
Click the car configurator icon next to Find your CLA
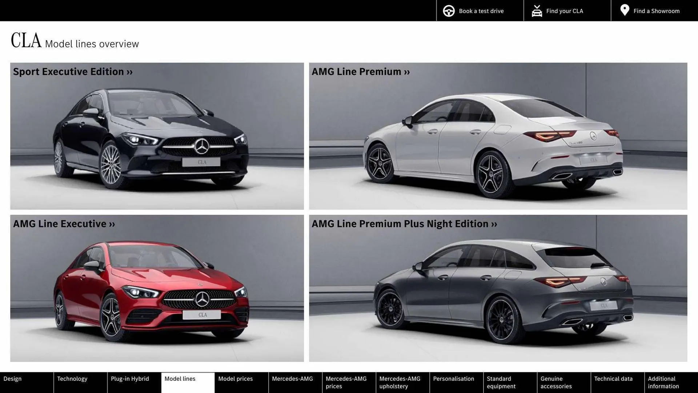click(x=537, y=11)
